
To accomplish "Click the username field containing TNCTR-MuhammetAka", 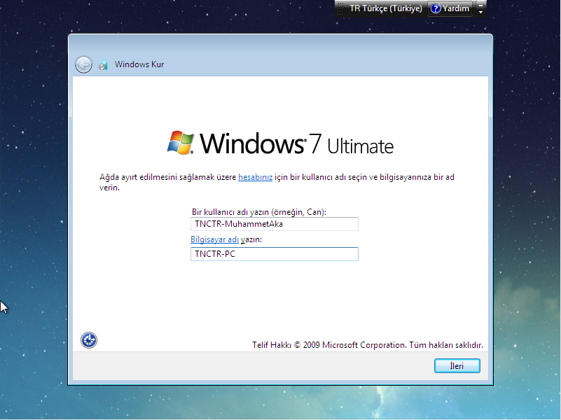I will [274, 224].
